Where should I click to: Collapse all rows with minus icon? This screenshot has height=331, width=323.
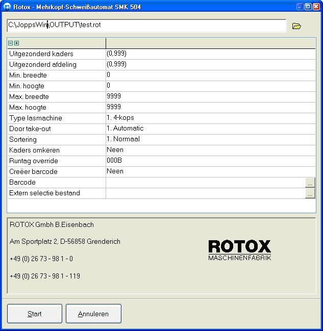click(x=10, y=43)
